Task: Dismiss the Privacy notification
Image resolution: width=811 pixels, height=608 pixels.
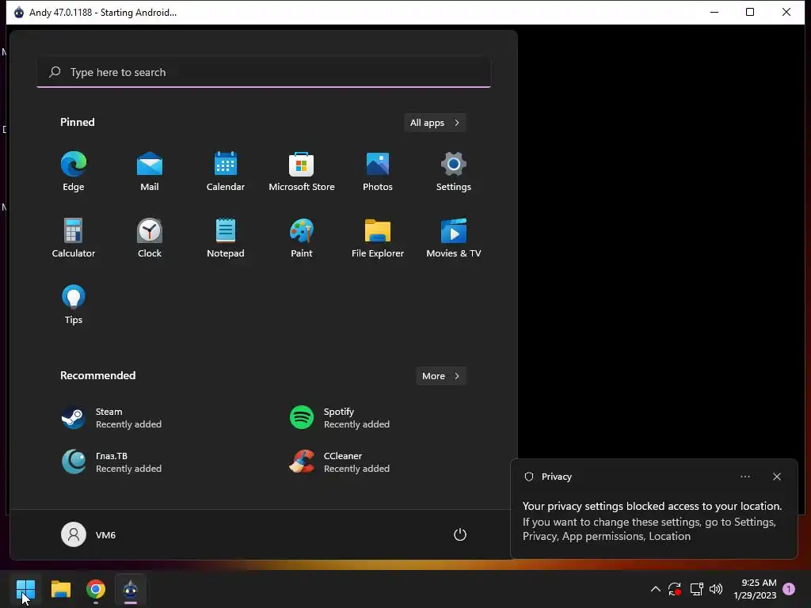Action: click(x=777, y=477)
